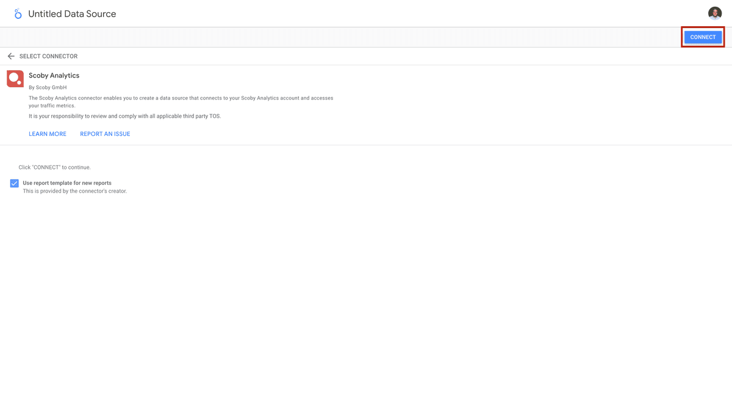Click the Scoby Analytics heading

54,76
